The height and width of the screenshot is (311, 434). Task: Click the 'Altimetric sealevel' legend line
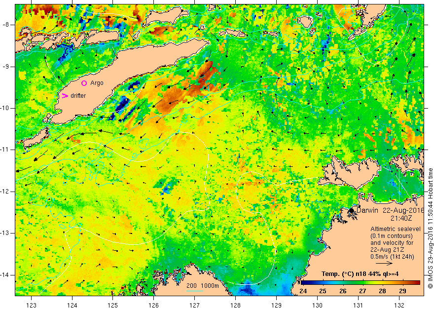(396, 229)
